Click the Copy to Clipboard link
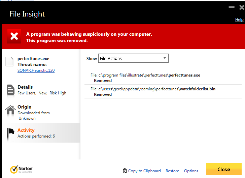 pos(144,171)
